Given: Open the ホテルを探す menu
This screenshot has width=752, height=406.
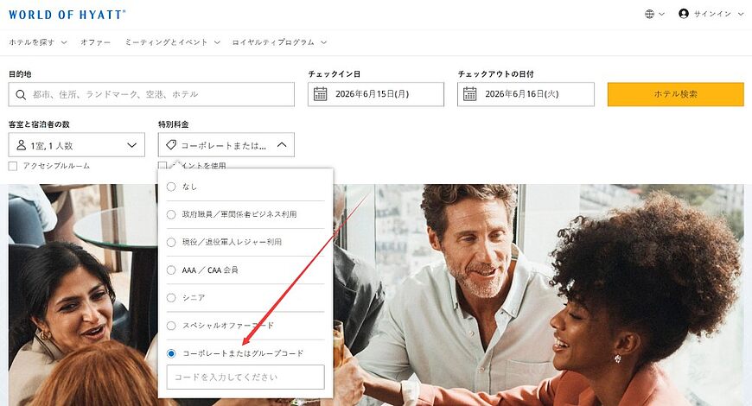Looking at the screenshot, I should pyautogui.click(x=32, y=42).
